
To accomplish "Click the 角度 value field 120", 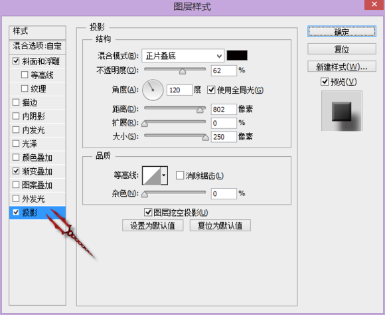I will 179,90.
